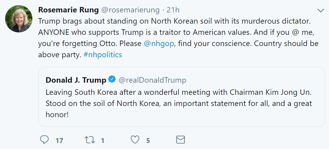Click the 21h timestamp
The width and height of the screenshot is (329, 149).
click(173, 10)
